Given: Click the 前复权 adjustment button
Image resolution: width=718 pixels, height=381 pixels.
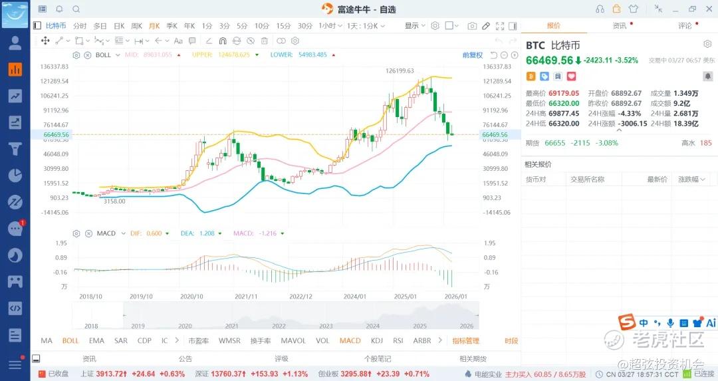Looking at the screenshot, I should click(473, 55).
